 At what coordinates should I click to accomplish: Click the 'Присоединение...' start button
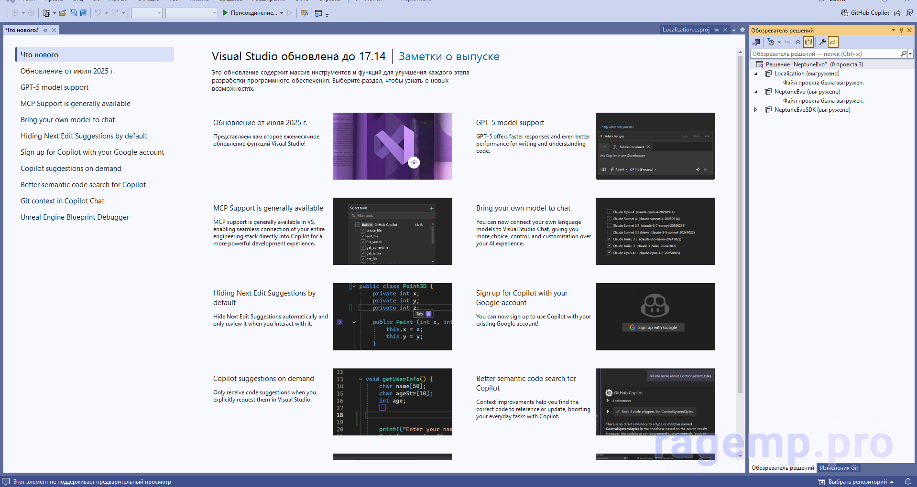pyautogui.click(x=250, y=13)
